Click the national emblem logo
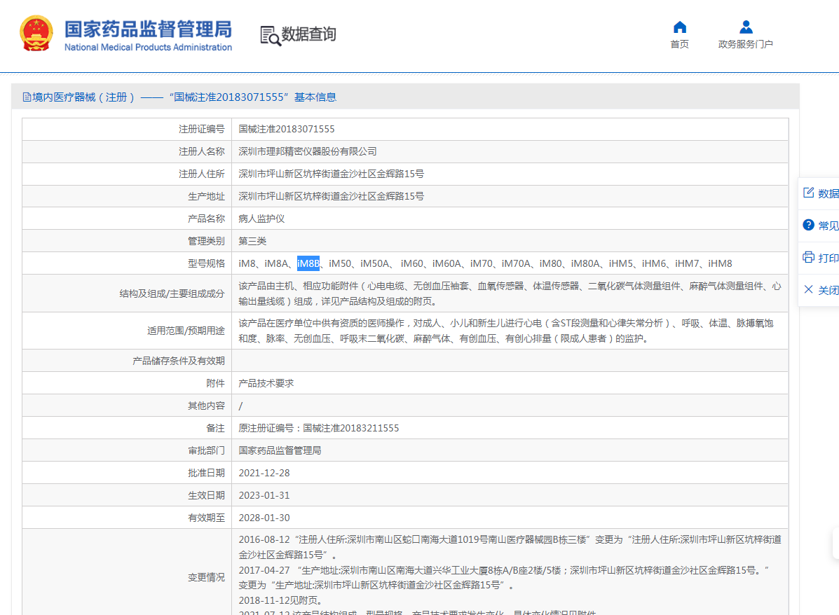The height and width of the screenshot is (615, 839). tap(36, 33)
